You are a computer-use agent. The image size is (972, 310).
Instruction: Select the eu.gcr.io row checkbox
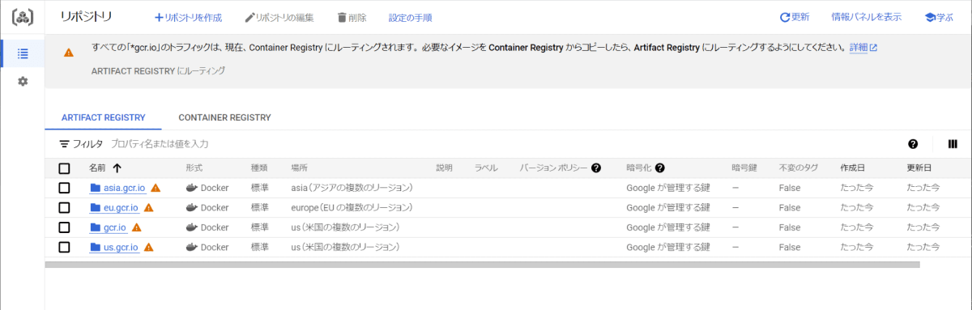pyautogui.click(x=65, y=207)
